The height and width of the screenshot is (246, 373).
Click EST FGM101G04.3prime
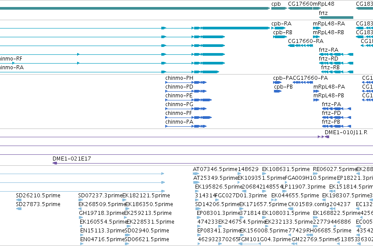click(249, 244)
